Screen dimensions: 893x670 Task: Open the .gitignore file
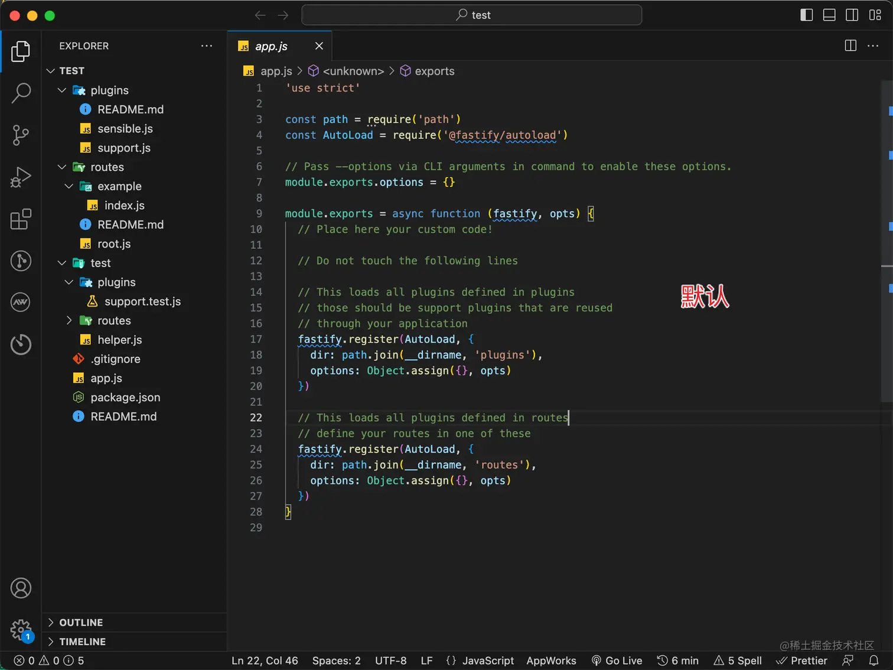point(135,359)
